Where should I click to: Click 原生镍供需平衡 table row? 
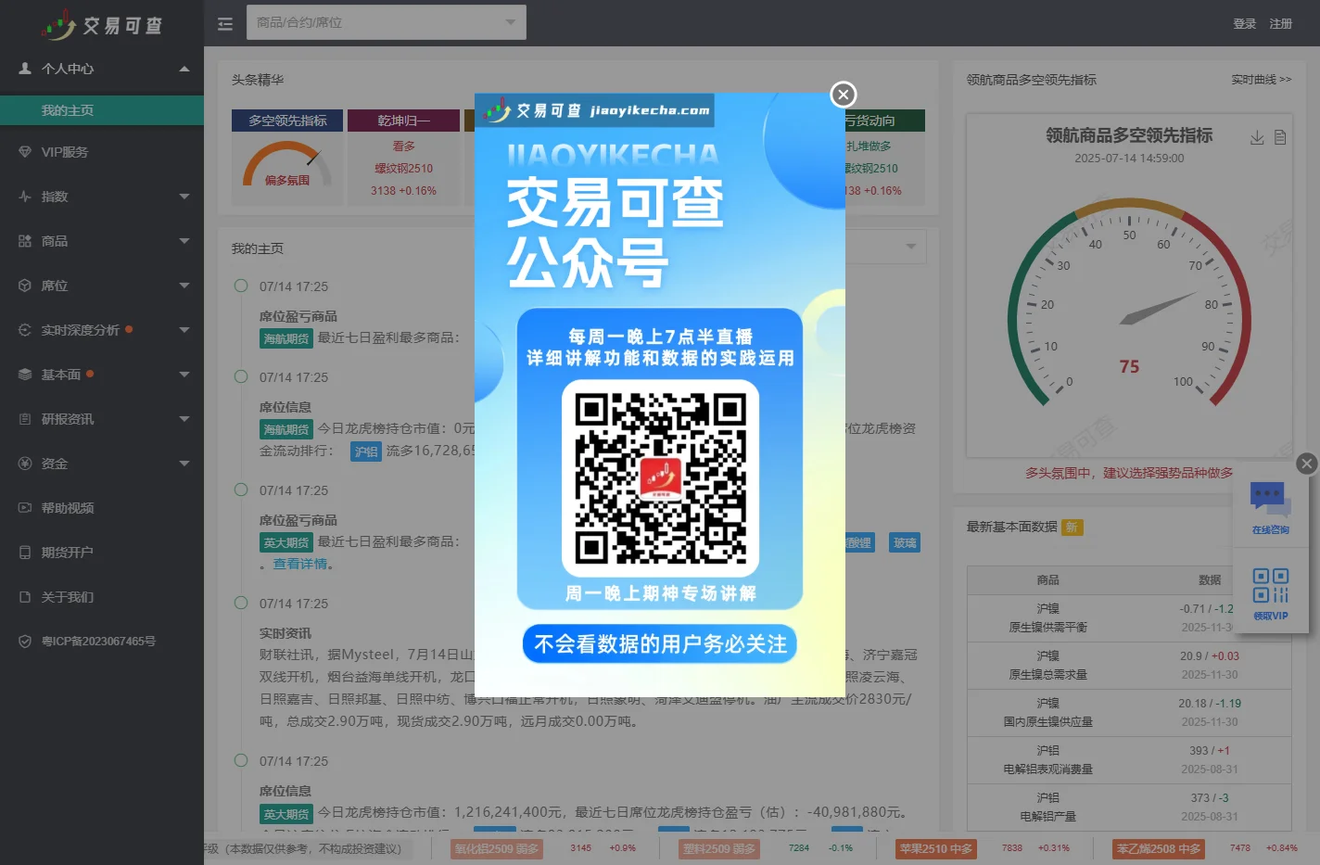(x=1129, y=618)
